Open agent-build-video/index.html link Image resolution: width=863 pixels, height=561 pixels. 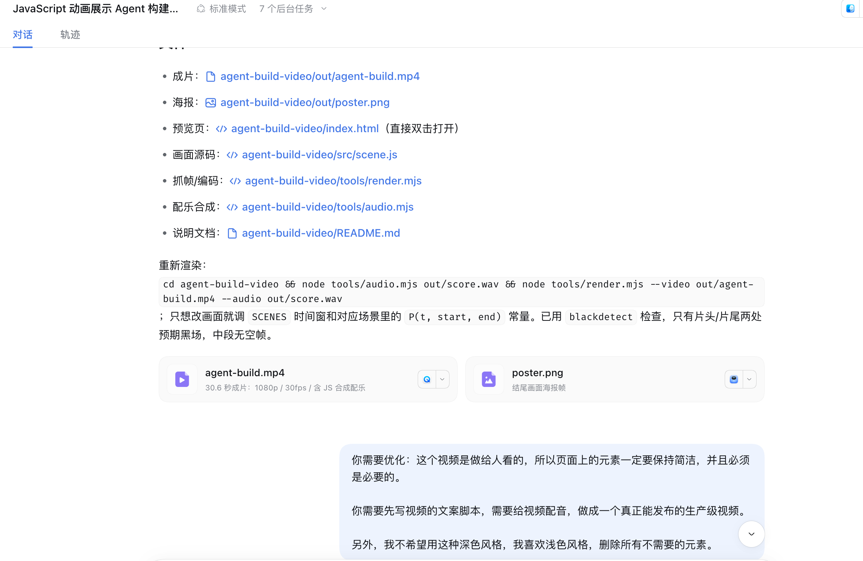pyautogui.click(x=305, y=129)
